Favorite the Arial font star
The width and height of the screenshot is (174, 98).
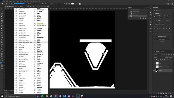click(16, 44)
